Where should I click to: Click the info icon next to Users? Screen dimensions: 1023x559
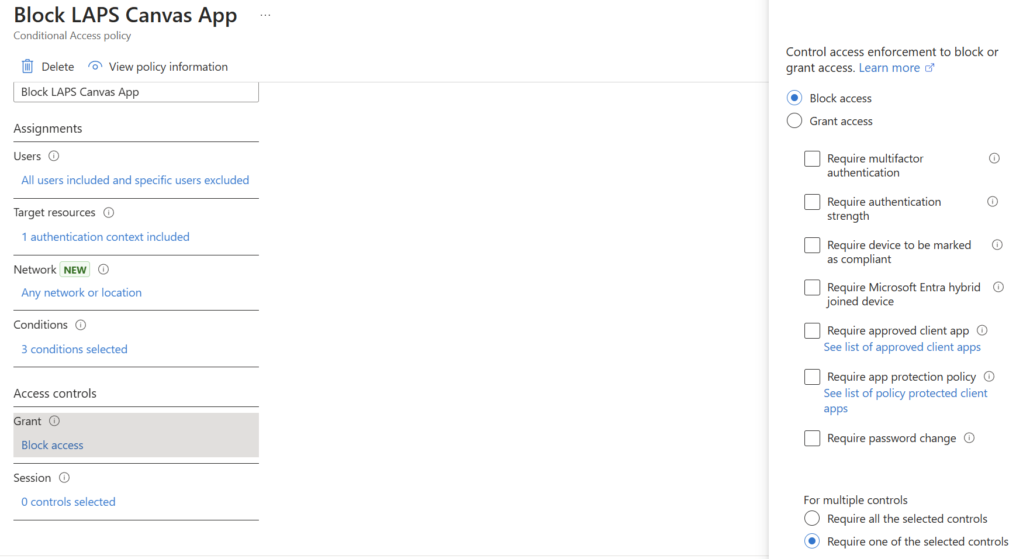pyautogui.click(x=54, y=156)
